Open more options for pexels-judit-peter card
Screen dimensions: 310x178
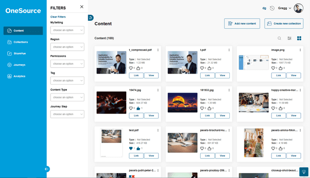pos(158,171)
